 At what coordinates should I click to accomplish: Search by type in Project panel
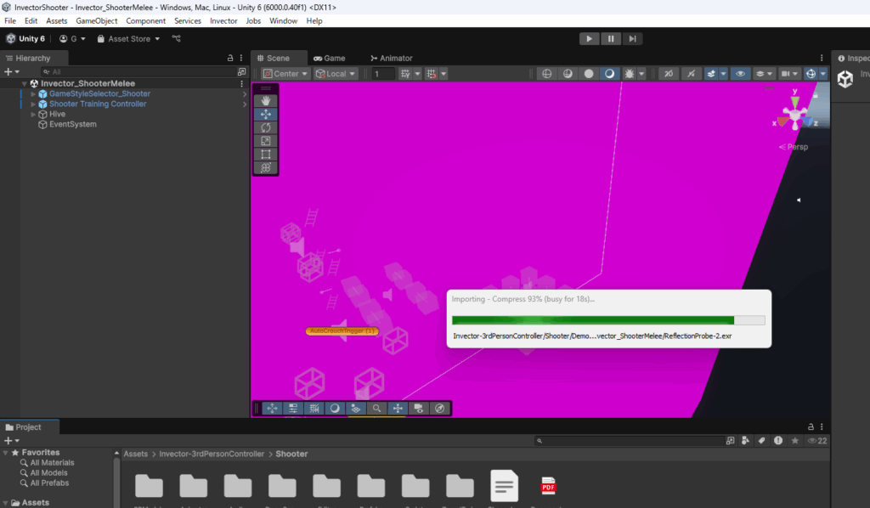(x=745, y=440)
